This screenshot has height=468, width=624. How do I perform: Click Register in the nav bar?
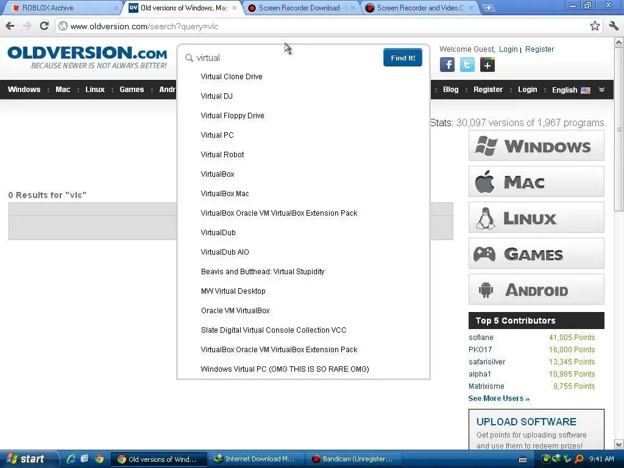click(x=488, y=90)
